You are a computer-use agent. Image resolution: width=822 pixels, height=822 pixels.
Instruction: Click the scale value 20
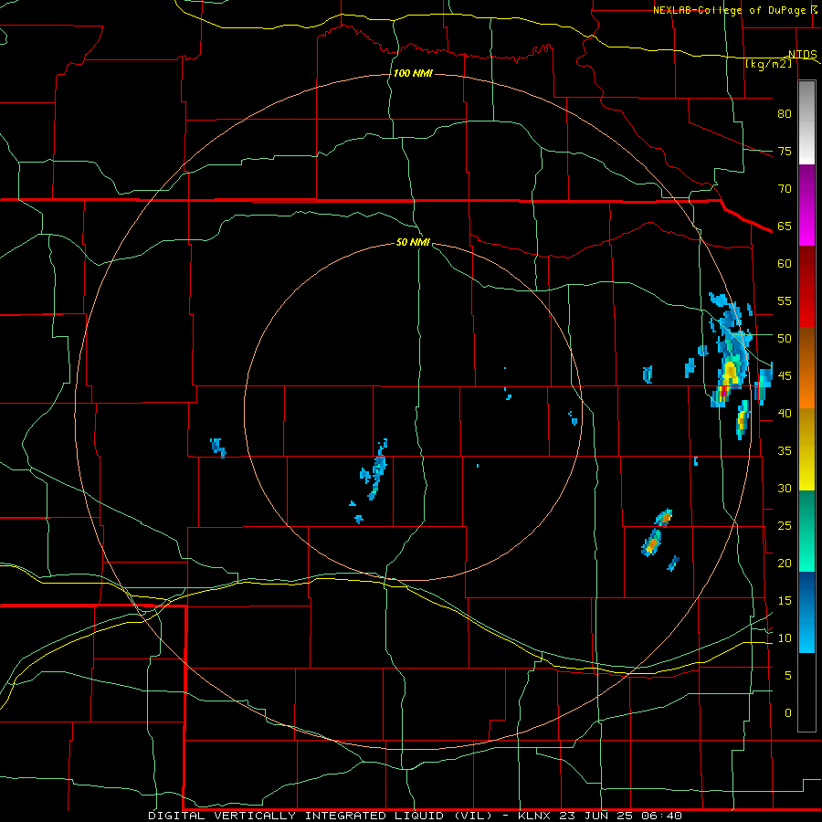pyautogui.click(x=785, y=563)
